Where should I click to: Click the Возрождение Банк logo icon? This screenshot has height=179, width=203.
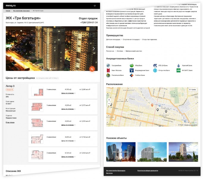click(132, 70)
